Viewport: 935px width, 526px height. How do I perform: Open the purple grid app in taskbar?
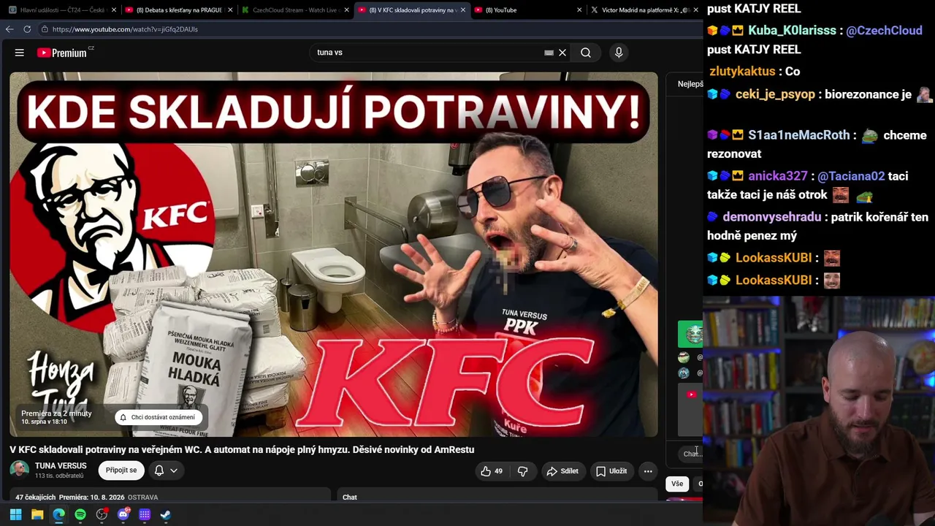tap(145, 515)
